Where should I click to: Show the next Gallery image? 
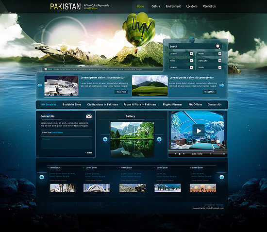pyautogui.click(x=159, y=139)
